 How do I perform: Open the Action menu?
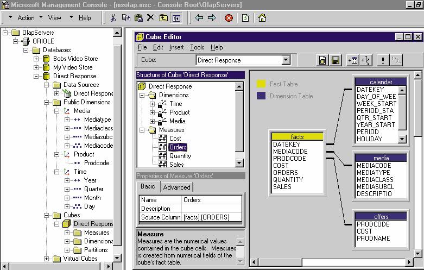26,18
